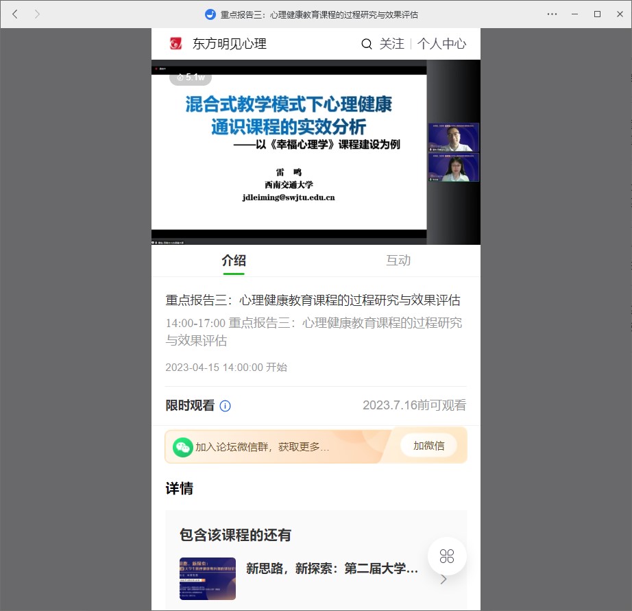Maximize the window

[597, 14]
